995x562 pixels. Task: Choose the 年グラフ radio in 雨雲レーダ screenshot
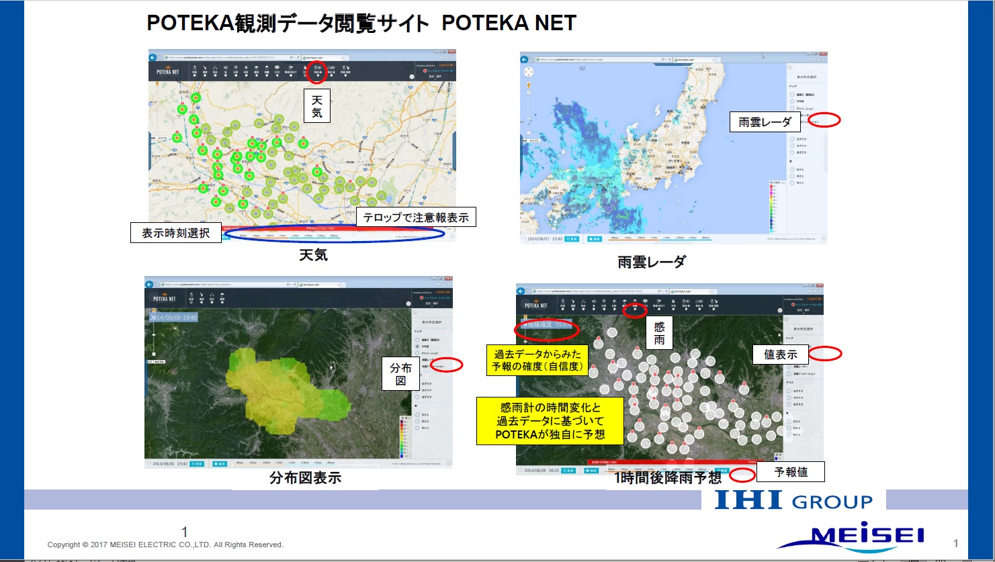792,152
